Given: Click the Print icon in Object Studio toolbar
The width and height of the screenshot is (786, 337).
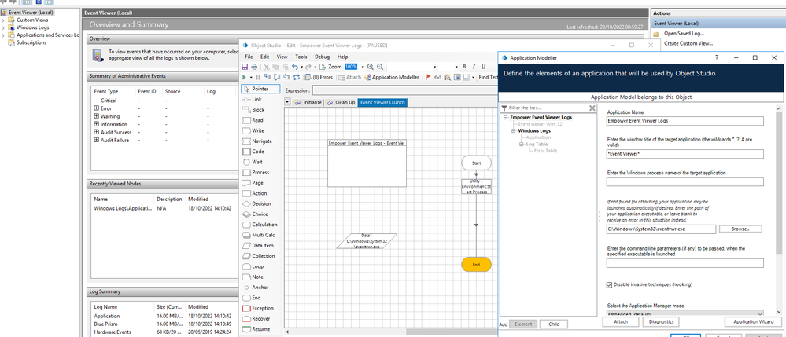Looking at the screenshot, I should click(255, 68).
